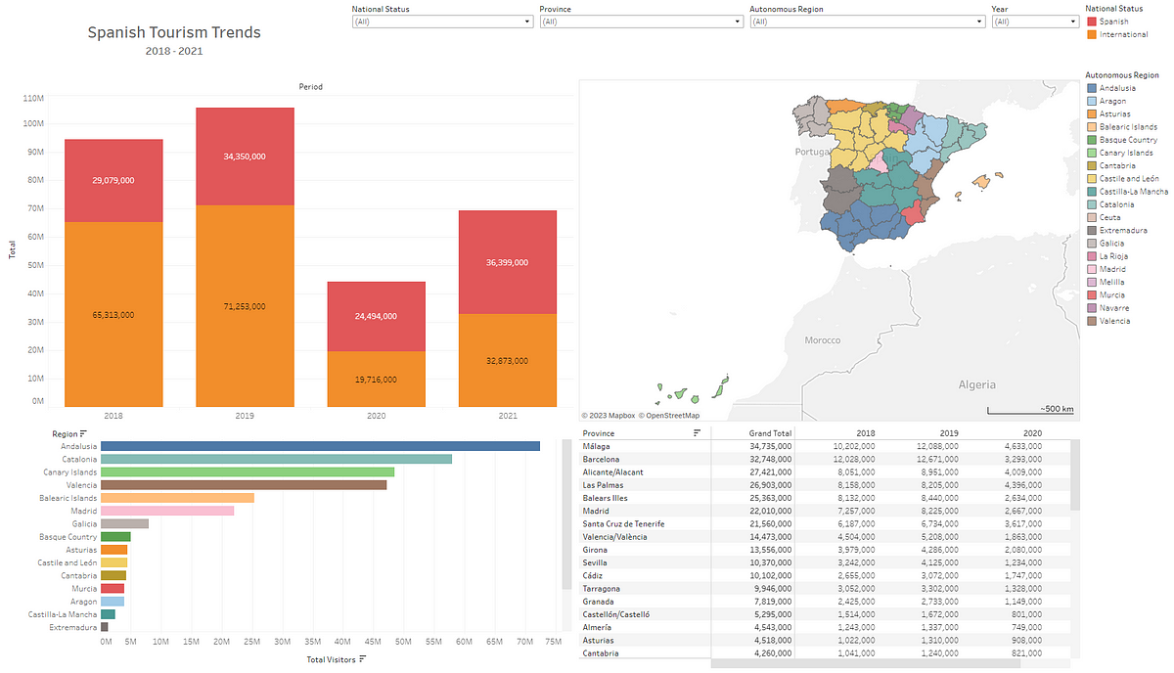Click the Catalonia swatch in Autonomous Region legend

(x=1094, y=203)
